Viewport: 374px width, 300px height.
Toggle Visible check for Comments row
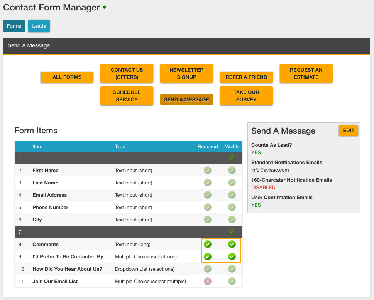(x=232, y=244)
